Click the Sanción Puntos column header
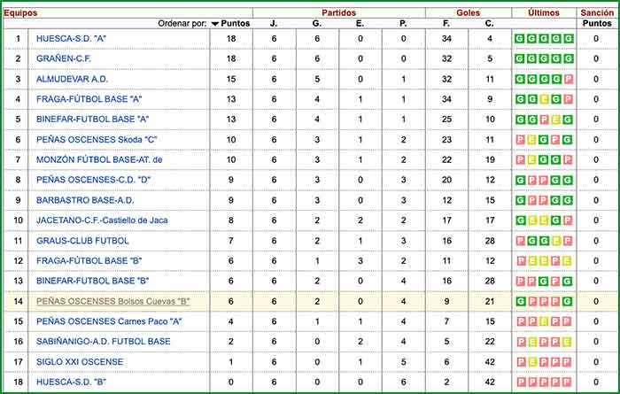 coord(595,19)
